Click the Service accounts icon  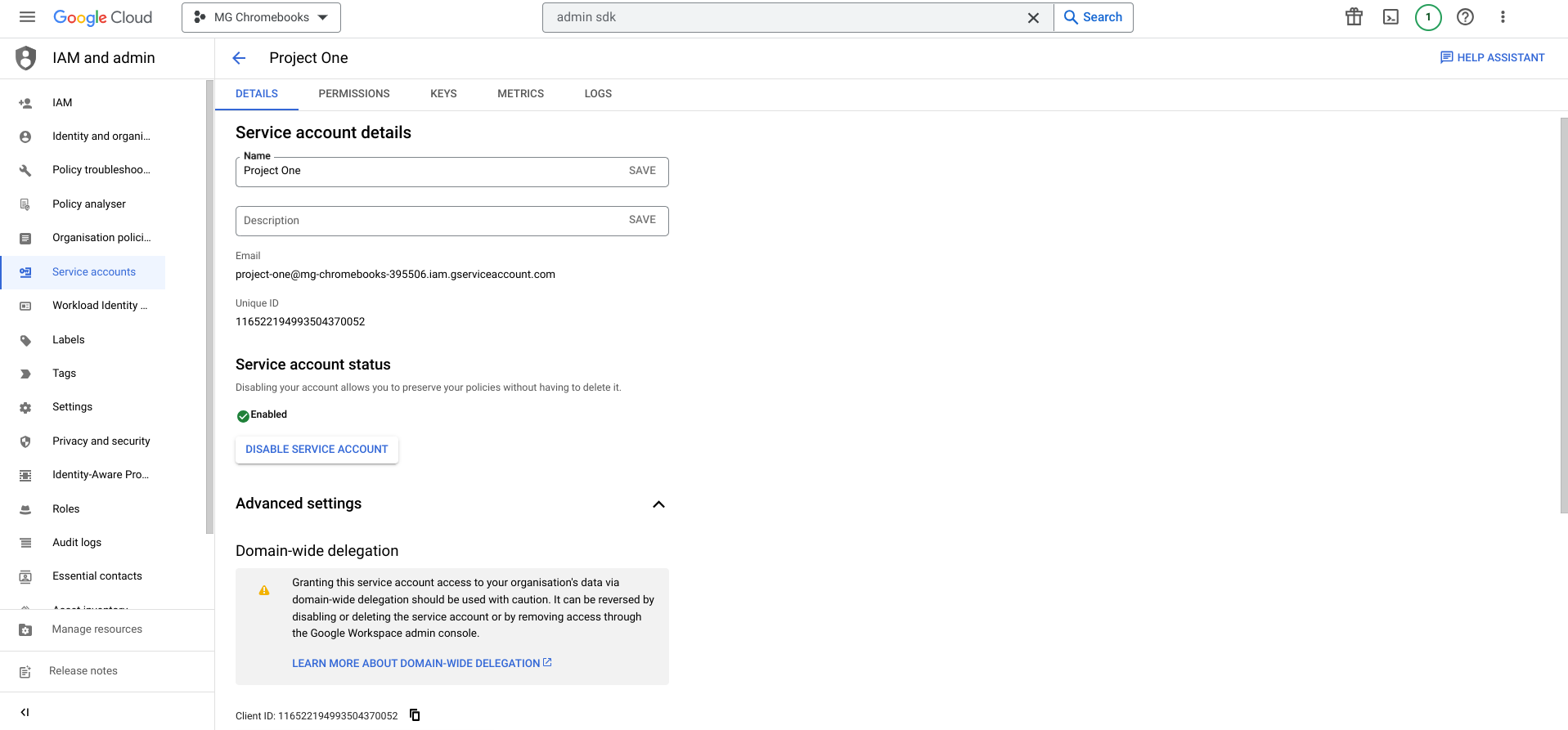(25, 272)
